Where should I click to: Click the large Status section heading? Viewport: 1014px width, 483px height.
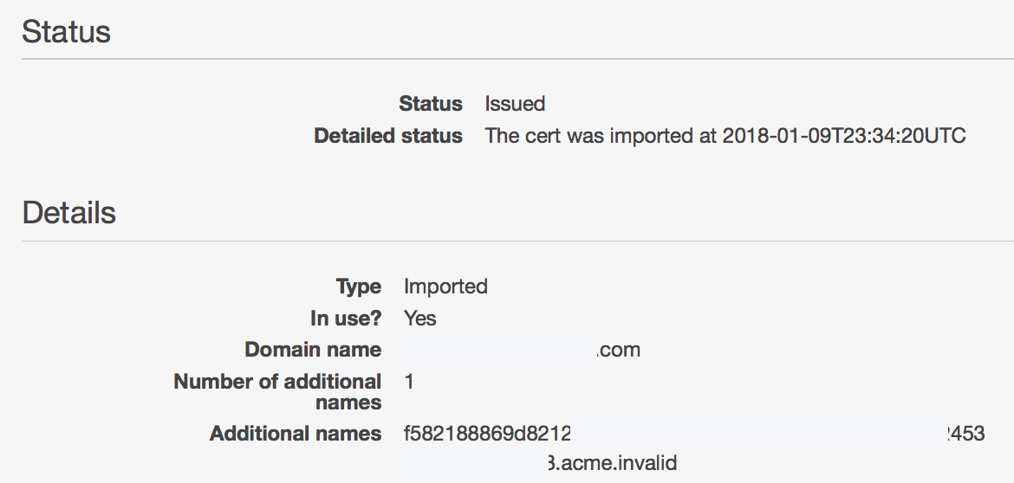[x=67, y=32]
